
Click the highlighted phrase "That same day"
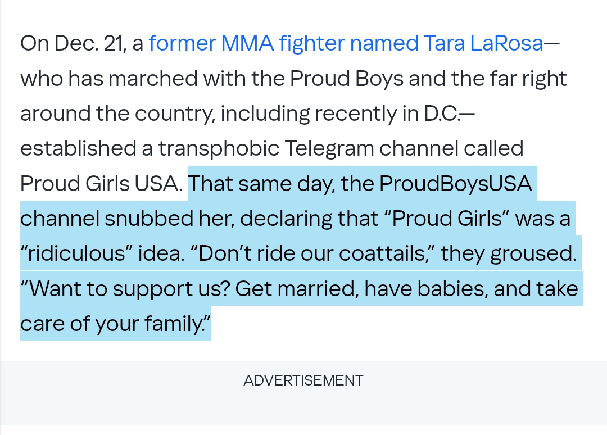tap(260, 184)
